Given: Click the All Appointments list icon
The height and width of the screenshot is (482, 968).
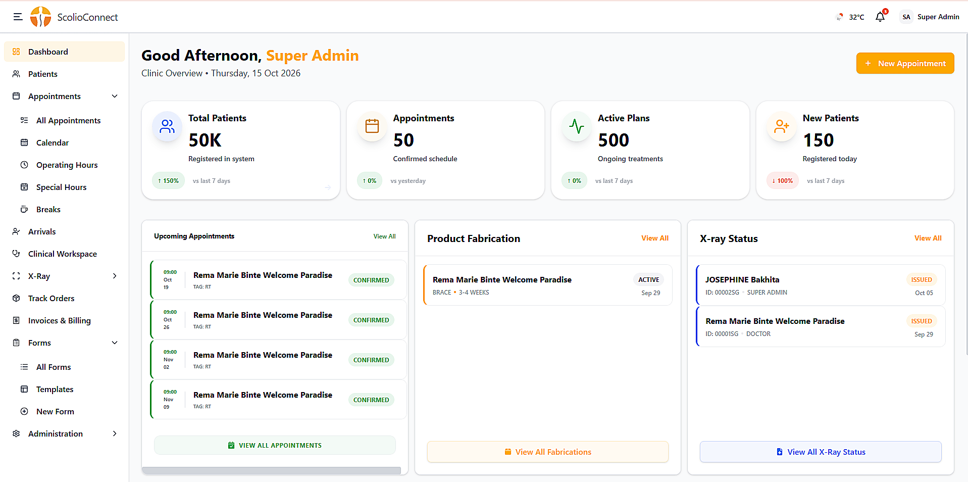Looking at the screenshot, I should point(24,120).
